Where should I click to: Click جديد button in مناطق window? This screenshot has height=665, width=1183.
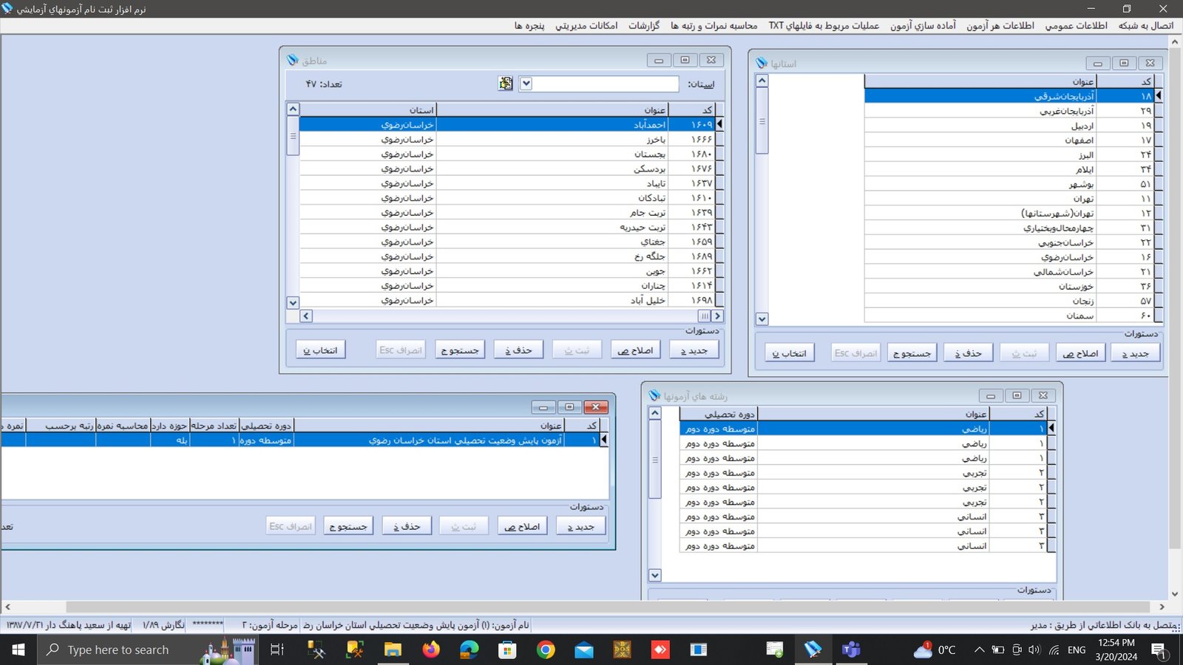tap(694, 350)
